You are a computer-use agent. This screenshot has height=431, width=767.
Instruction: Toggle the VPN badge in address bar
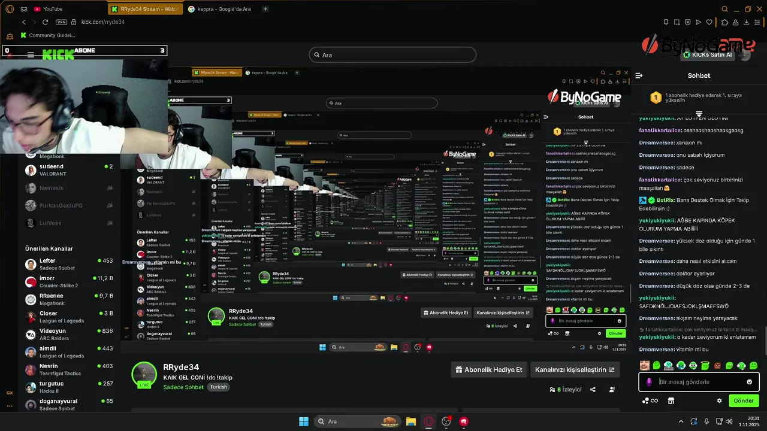click(x=61, y=22)
